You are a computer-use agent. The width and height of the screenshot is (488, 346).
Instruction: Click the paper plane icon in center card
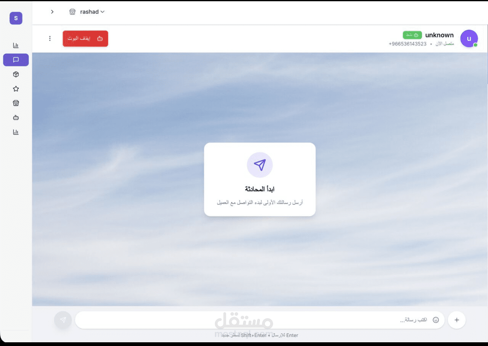260,165
